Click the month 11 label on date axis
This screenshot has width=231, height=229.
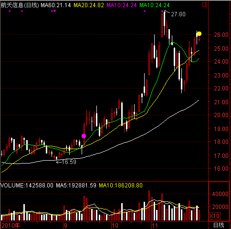point(155,226)
